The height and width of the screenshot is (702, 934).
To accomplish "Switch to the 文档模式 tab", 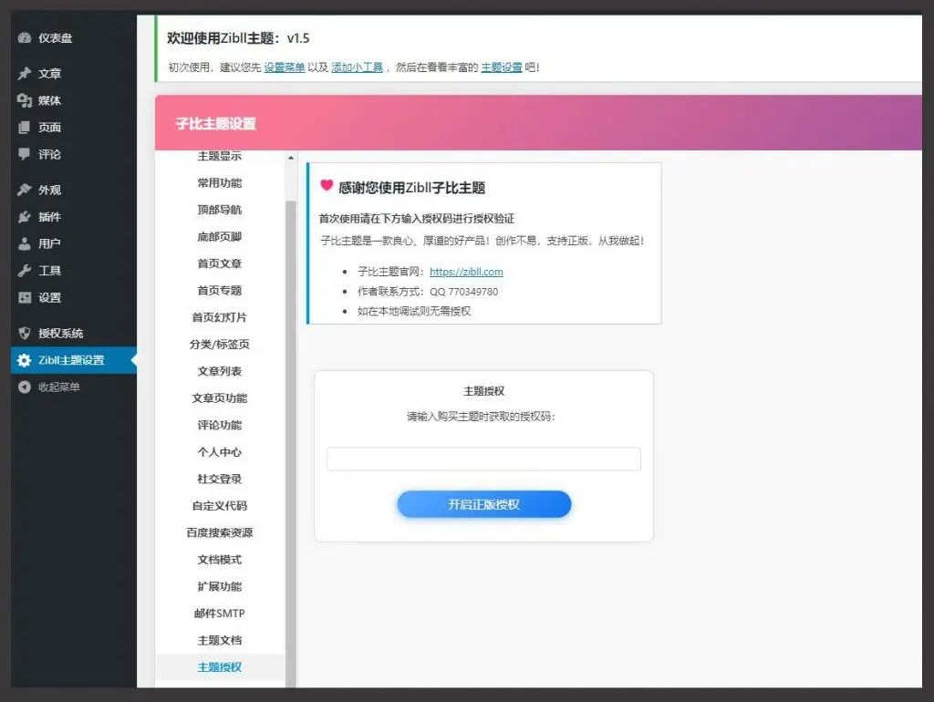I will [220, 560].
